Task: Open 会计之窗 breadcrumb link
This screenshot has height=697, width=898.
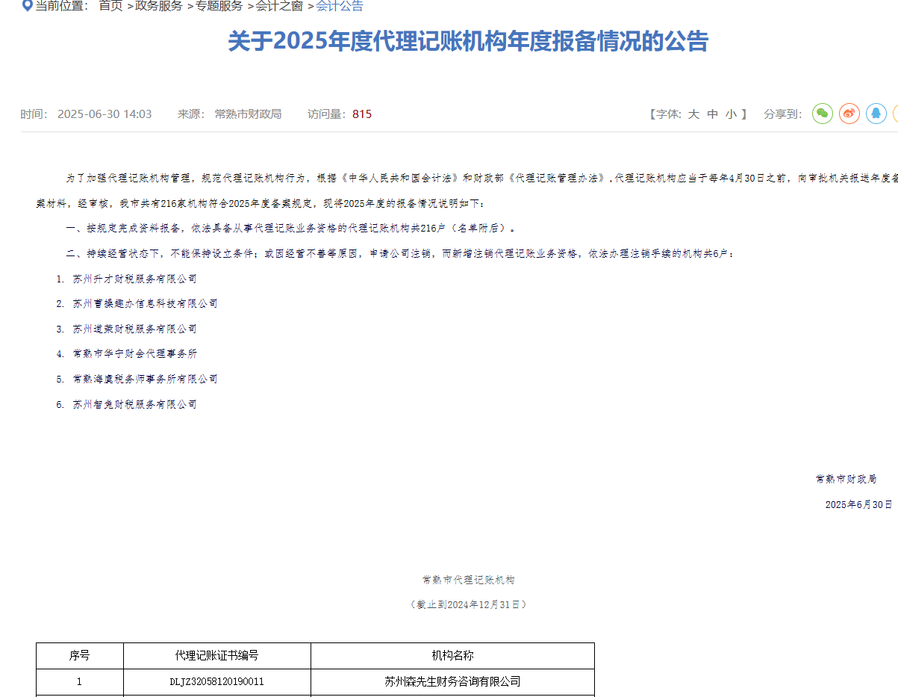Action: click(x=279, y=6)
